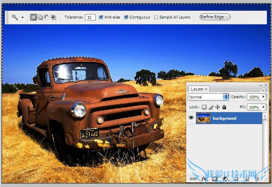Screen dimensions: 272x187
Task: Click the Tolerance input field
Action: [x=91, y=17]
